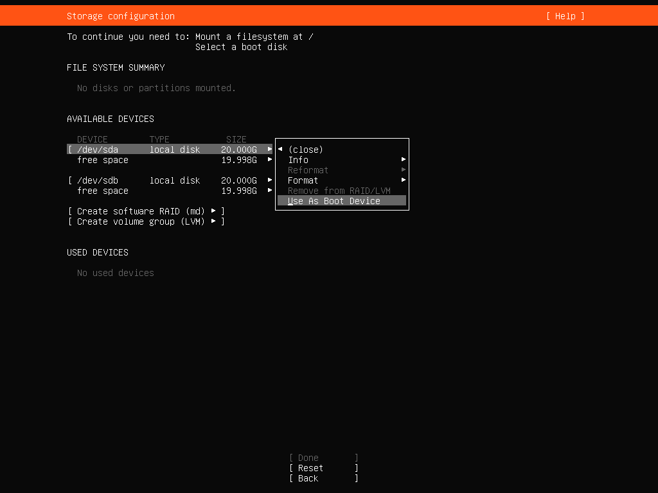Open the Info submenu entry
The height and width of the screenshot is (493, 658).
298,160
